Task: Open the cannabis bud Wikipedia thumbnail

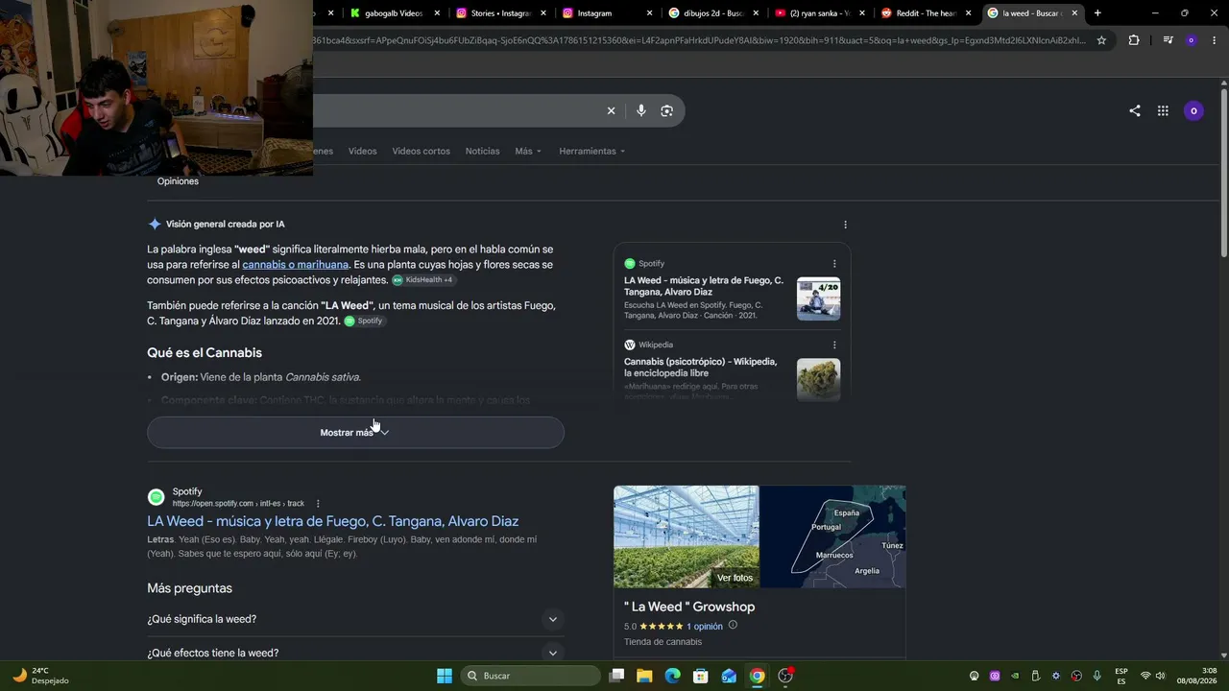Action: tap(818, 380)
